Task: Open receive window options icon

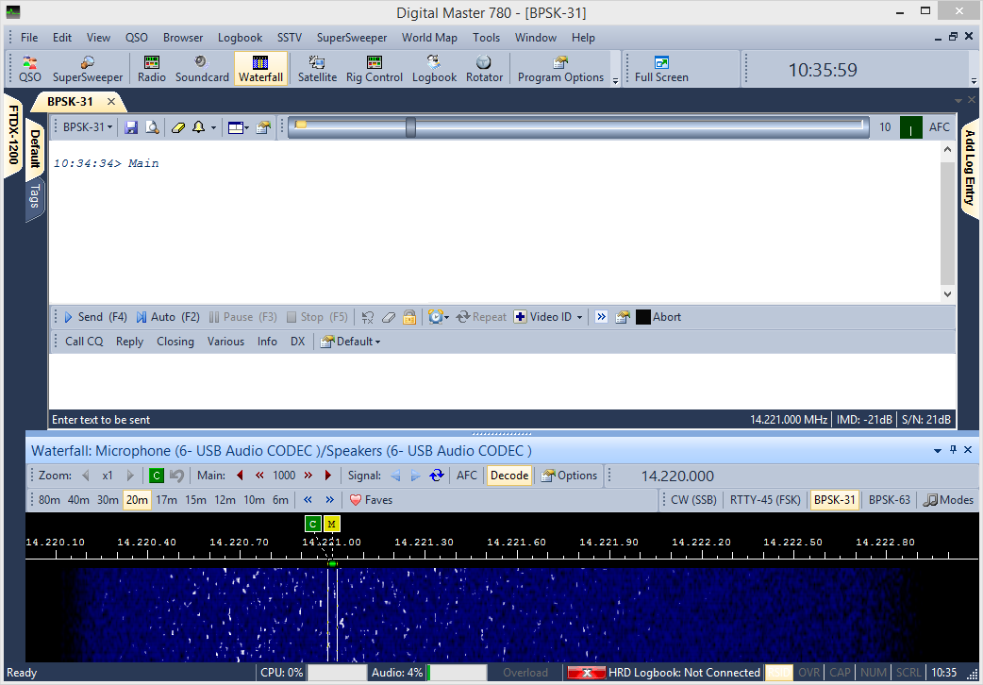Action: [x=263, y=127]
